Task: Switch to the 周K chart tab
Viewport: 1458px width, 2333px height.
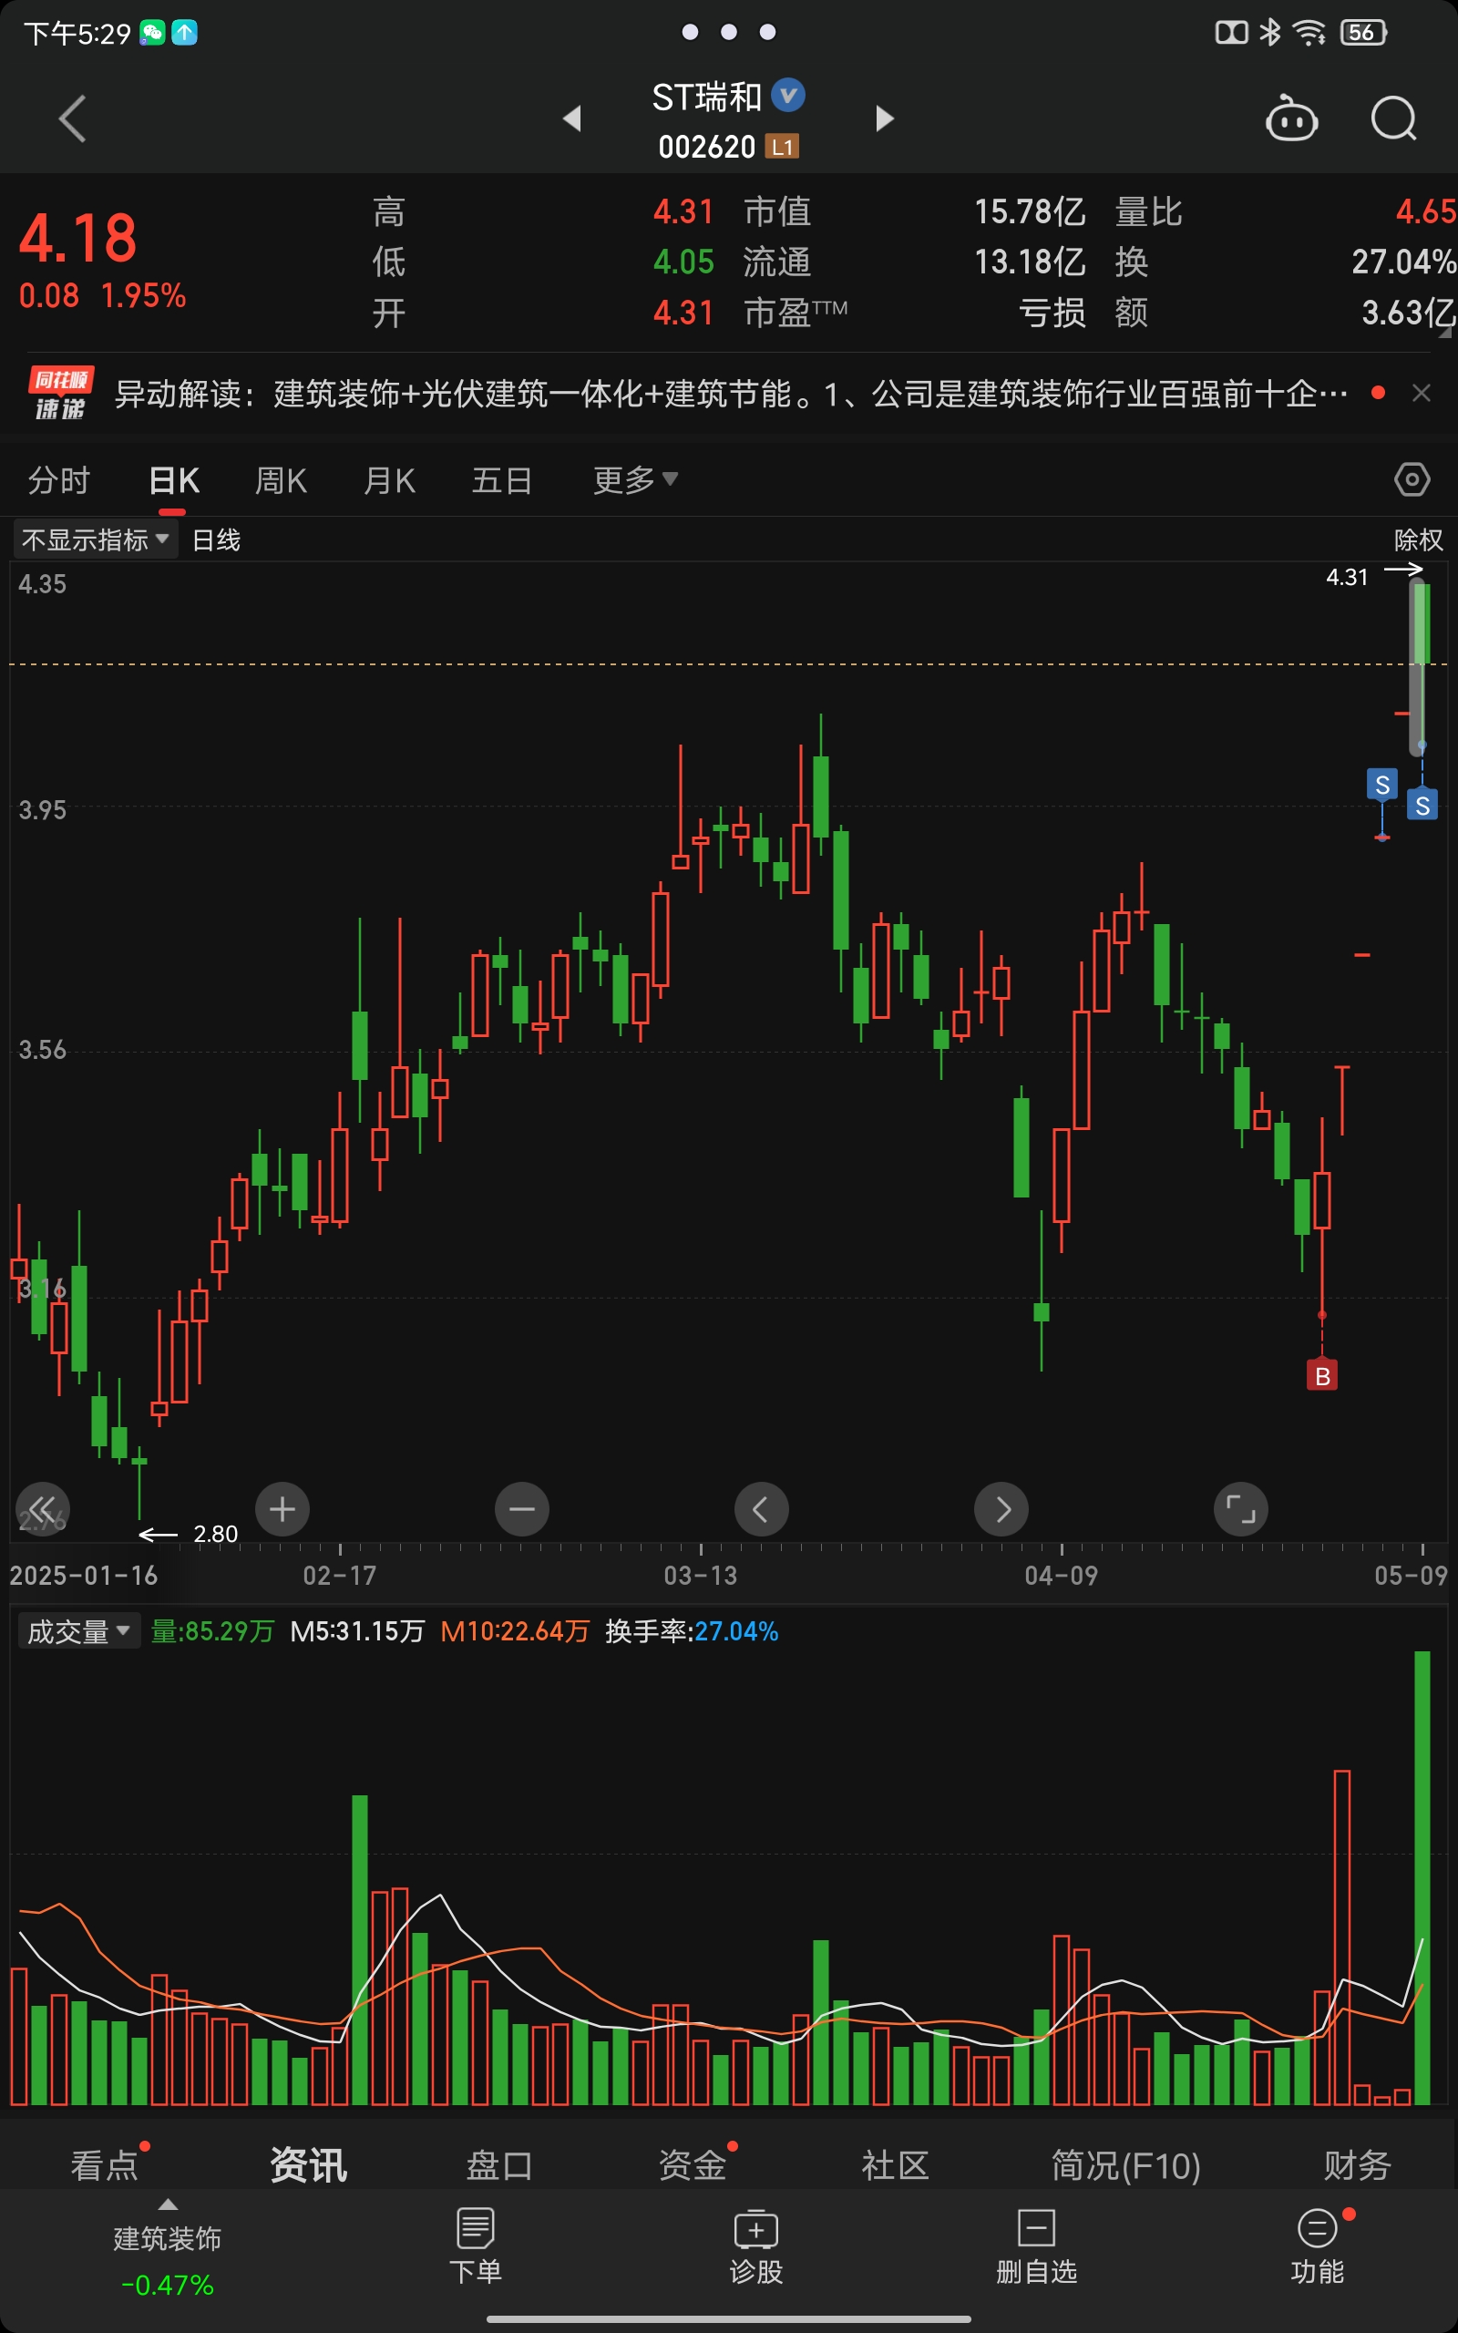Action: pyautogui.click(x=281, y=480)
